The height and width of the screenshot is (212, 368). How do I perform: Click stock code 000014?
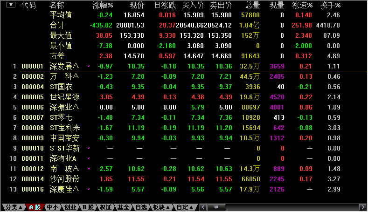click(x=33, y=179)
